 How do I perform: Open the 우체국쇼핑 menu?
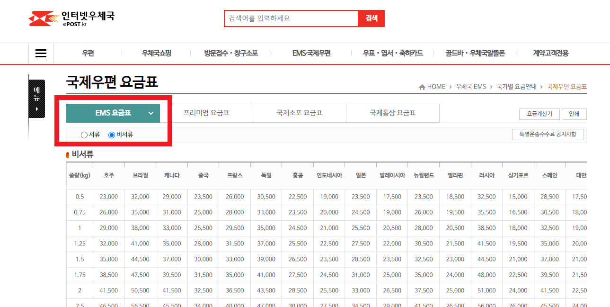(156, 53)
